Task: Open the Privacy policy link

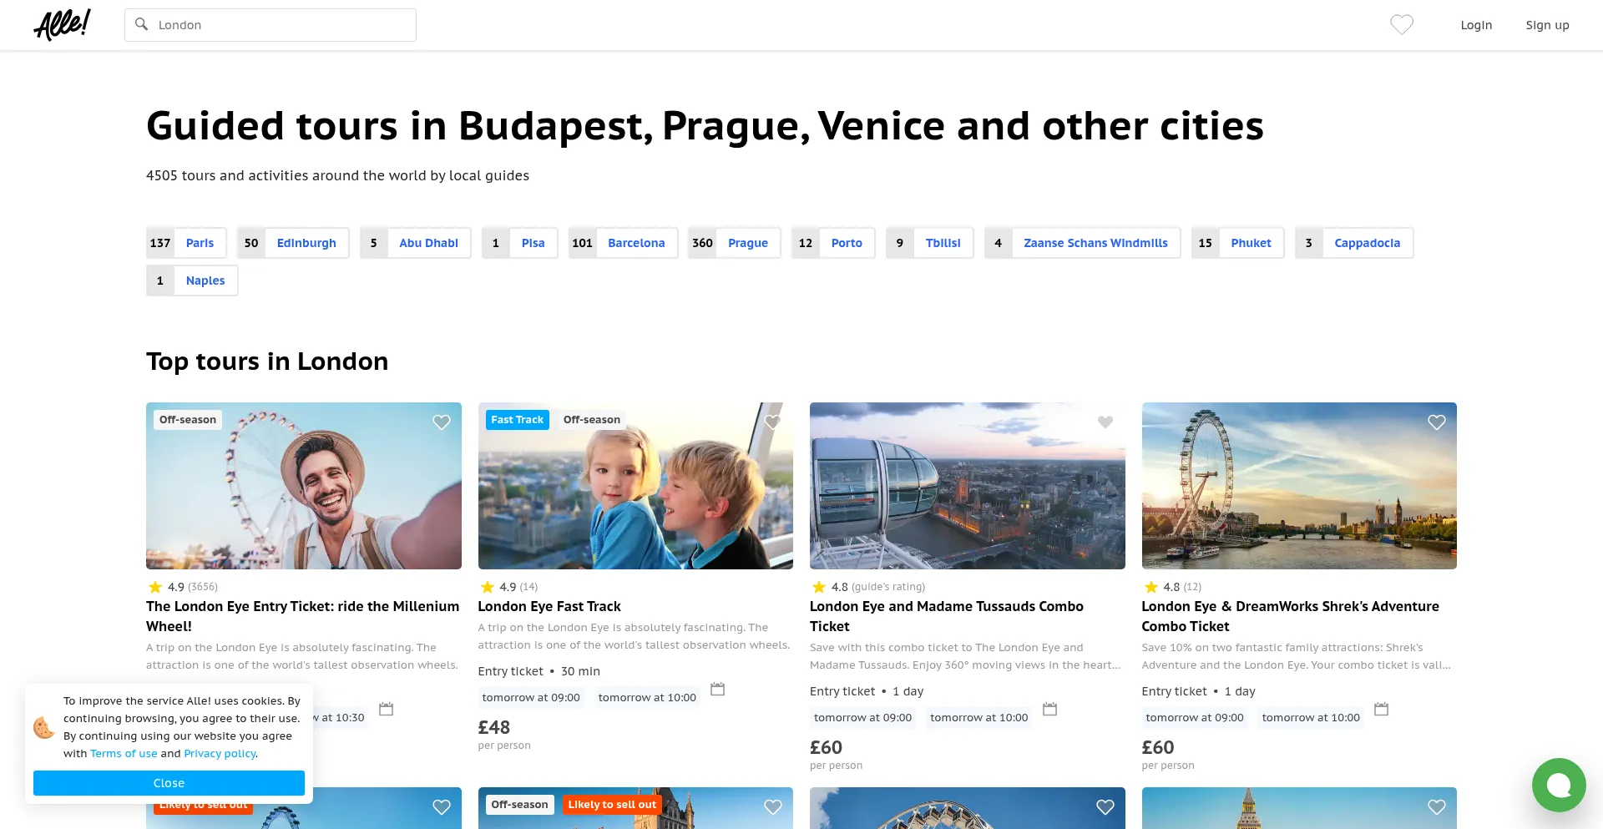Action: (220, 753)
